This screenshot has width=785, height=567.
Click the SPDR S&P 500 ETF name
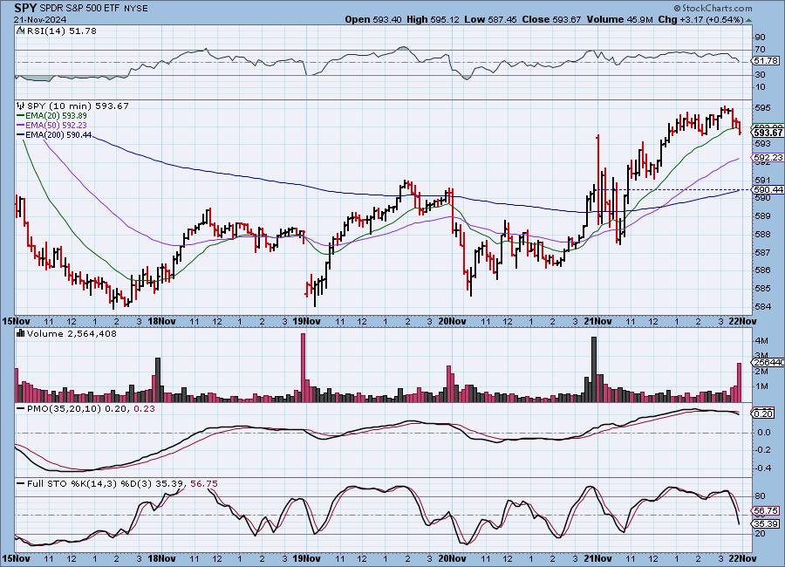click(78, 9)
